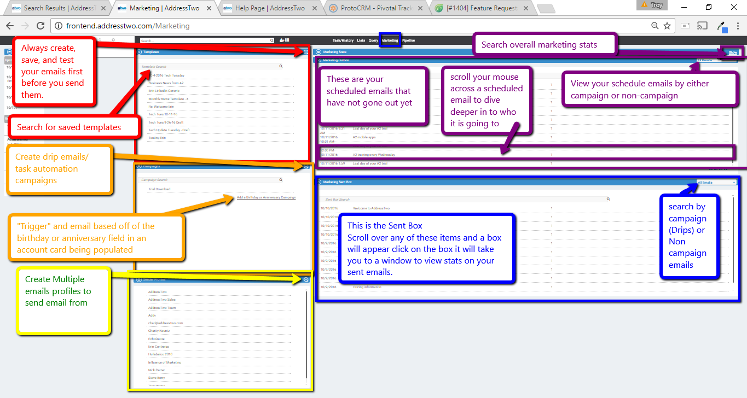Click the Template Search input field
Screen dimensions: 747x398
click(211, 66)
